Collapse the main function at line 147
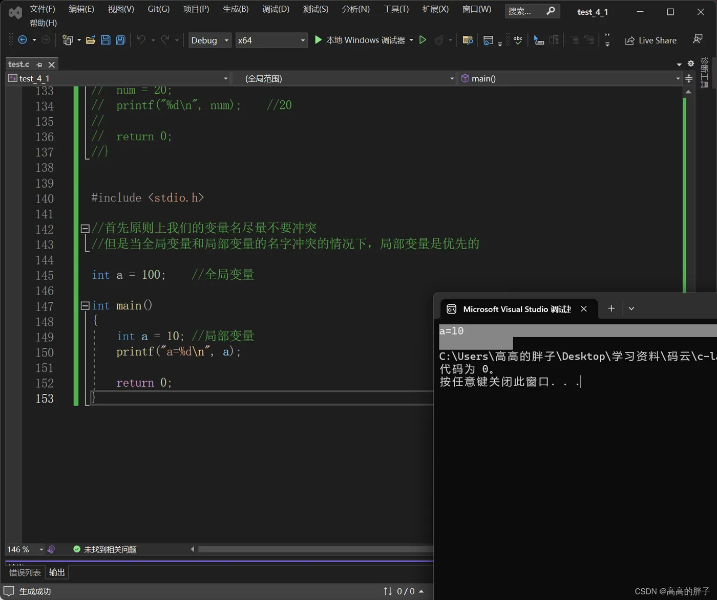Screen dimensions: 717x600 click(x=85, y=306)
